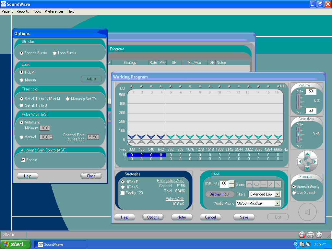Click the right arrow on the globe navigator

pos(314,161)
